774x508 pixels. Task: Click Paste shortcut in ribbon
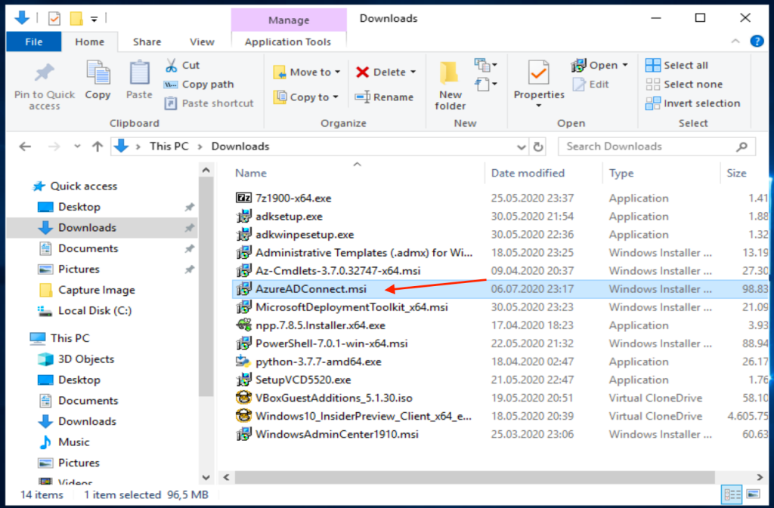coord(209,103)
